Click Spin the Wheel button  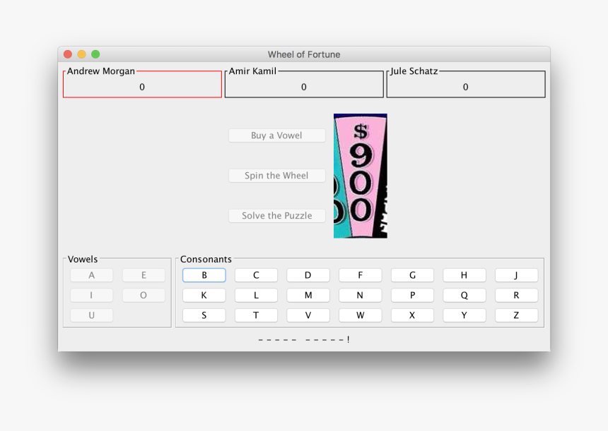tap(277, 176)
